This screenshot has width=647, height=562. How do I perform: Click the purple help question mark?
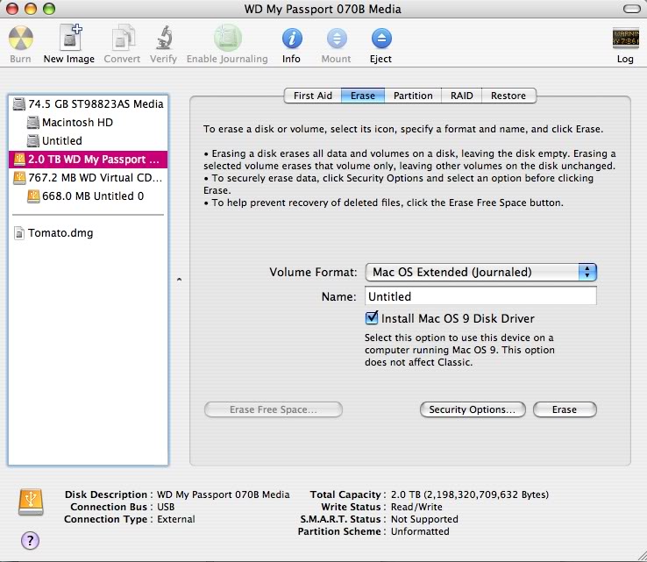[x=30, y=540]
